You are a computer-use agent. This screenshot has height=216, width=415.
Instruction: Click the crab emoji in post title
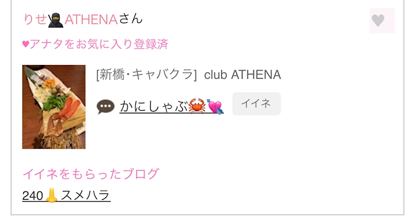click(x=197, y=106)
